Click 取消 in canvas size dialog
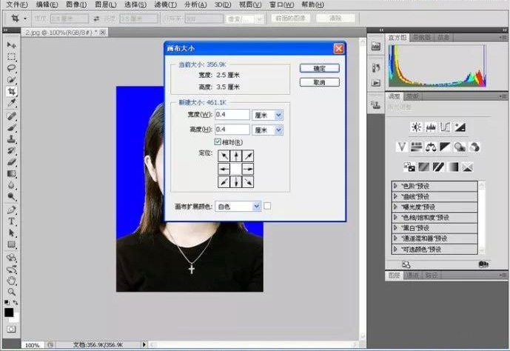The width and height of the screenshot is (510, 351). (x=320, y=82)
